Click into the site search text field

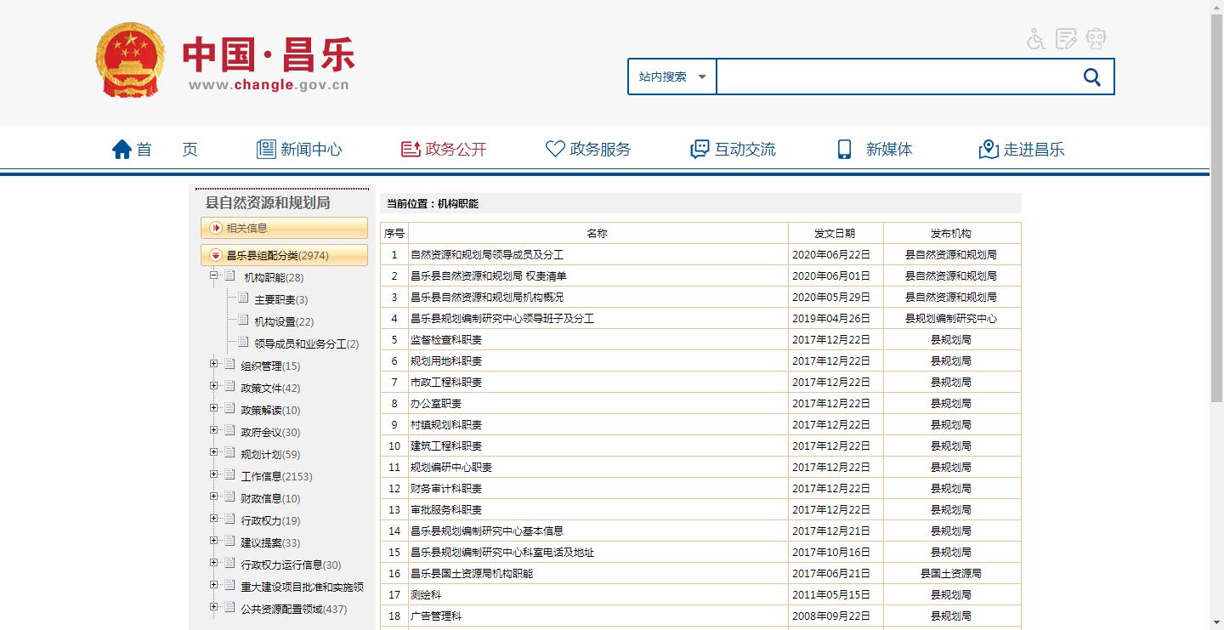[x=892, y=77]
